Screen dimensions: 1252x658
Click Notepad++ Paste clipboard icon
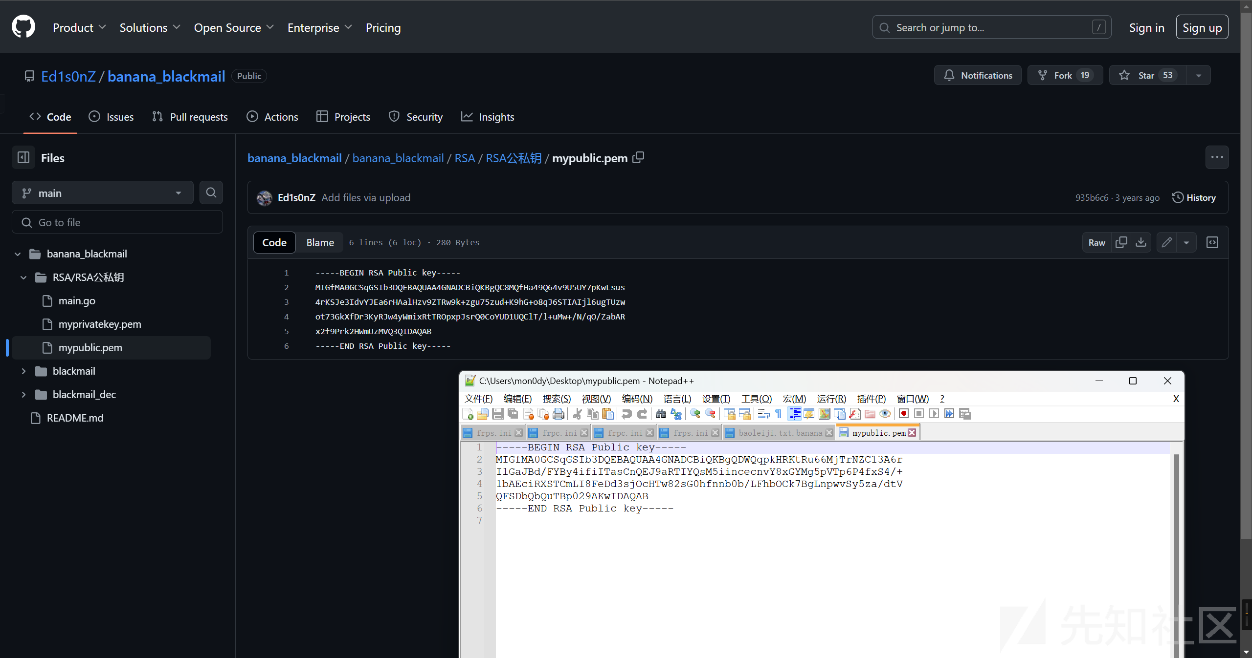click(607, 414)
